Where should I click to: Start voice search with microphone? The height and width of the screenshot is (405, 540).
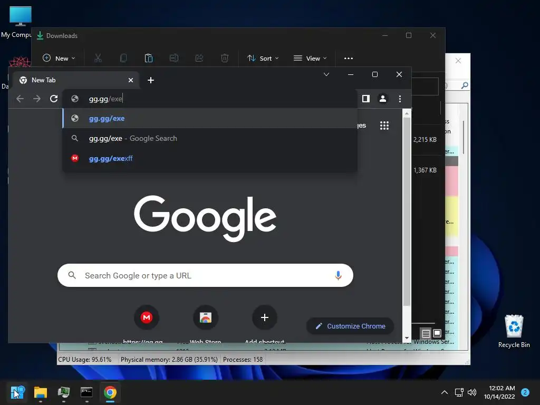click(338, 275)
